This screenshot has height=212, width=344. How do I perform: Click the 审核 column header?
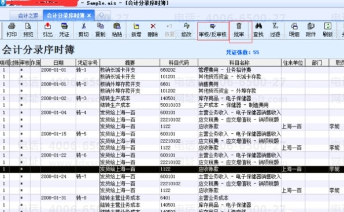point(25,63)
